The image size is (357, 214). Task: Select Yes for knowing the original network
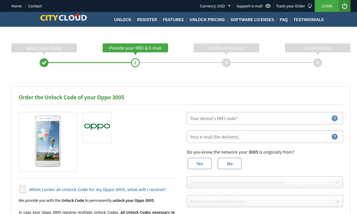(x=199, y=164)
